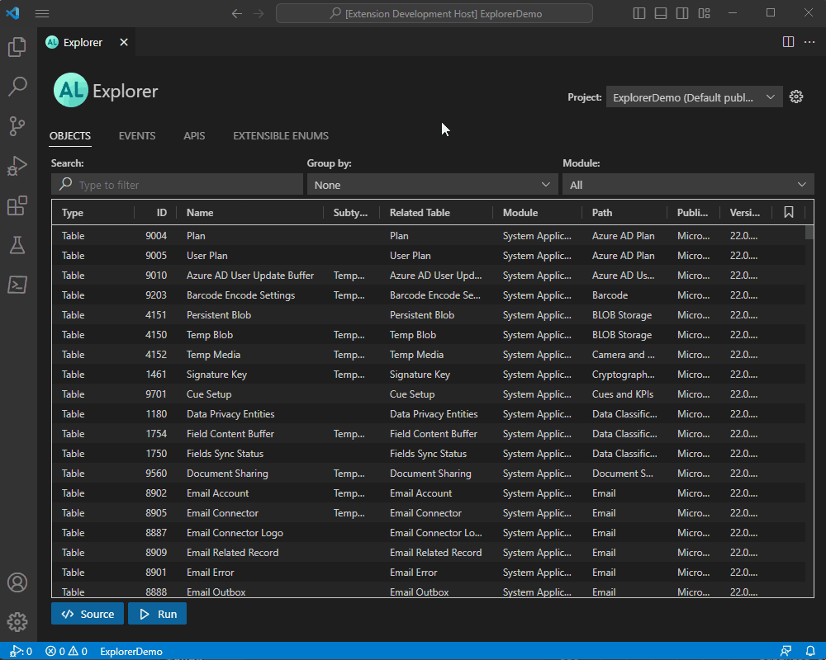Switch to the APIS tab
826x660 pixels.
(x=194, y=136)
